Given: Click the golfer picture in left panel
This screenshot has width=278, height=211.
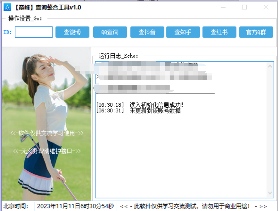Looking at the screenshot, I should [x=46, y=94].
